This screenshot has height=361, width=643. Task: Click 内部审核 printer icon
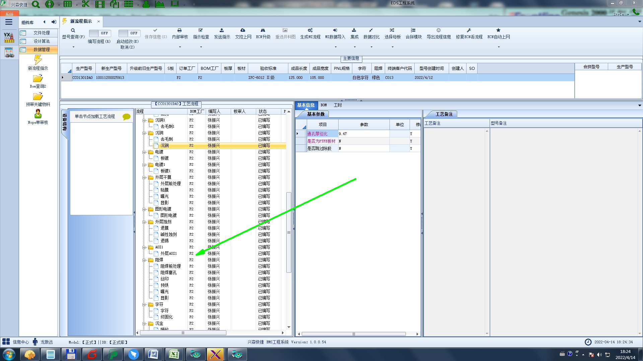[180, 30]
